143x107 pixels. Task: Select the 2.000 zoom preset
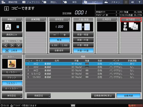point(65,45)
